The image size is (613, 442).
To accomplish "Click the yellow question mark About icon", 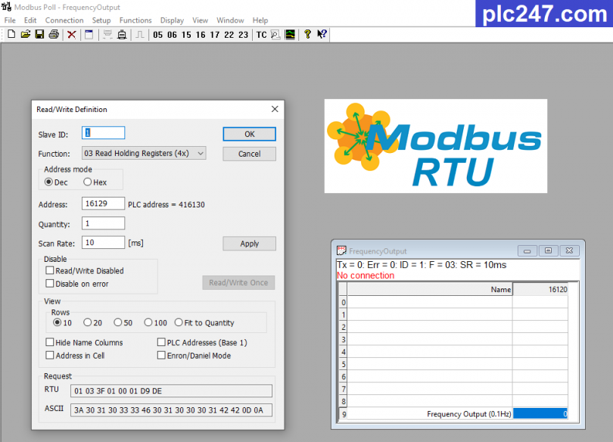I will (308, 34).
